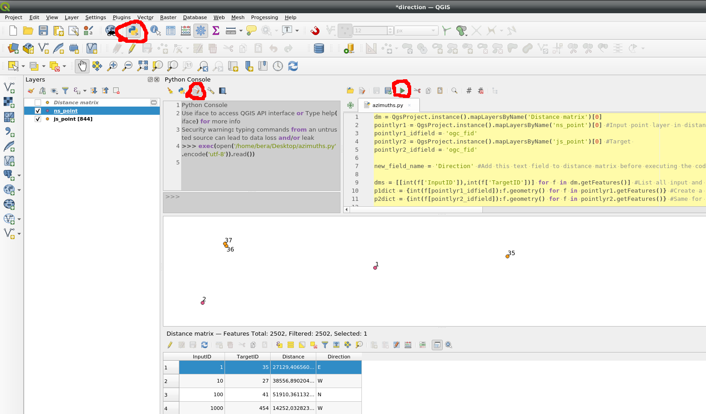The image size is (706, 414).
Task: Click Open Script folder icon in editor toolbar
Action: [x=350, y=91]
